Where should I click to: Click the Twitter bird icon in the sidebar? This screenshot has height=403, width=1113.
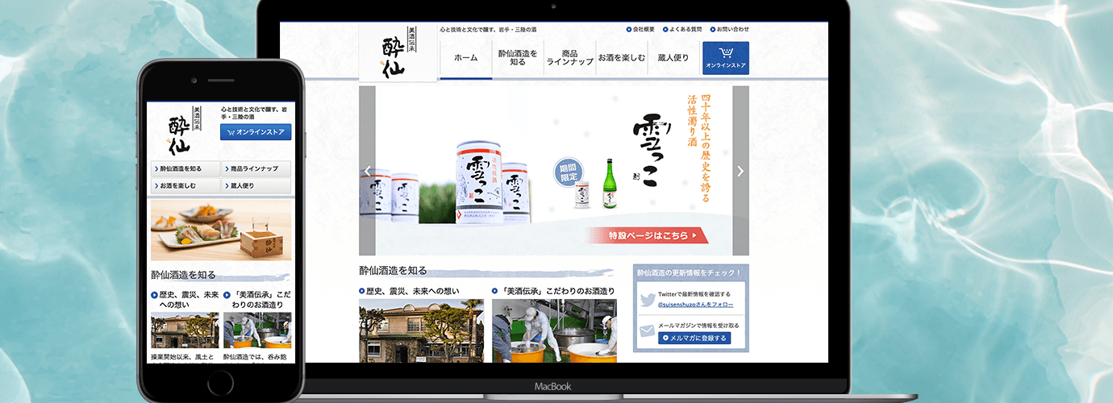pos(647,300)
